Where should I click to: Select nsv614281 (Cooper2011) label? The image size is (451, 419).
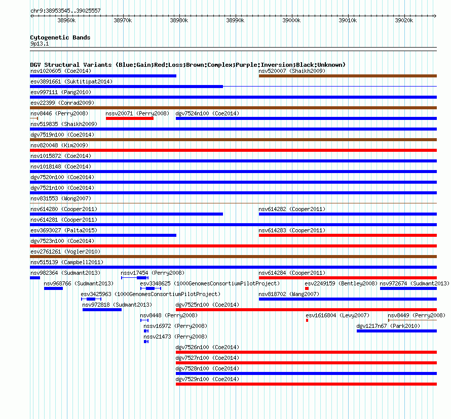pos(64,220)
